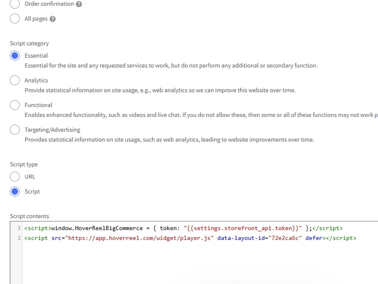Select the Order confirmation radio button

click(x=14, y=4)
